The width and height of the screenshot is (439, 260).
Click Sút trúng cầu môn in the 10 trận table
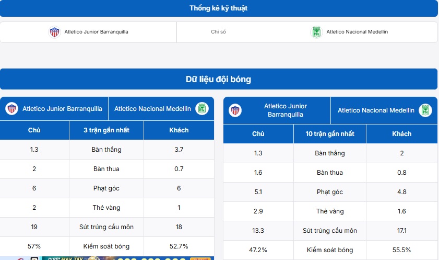pos(330,231)
